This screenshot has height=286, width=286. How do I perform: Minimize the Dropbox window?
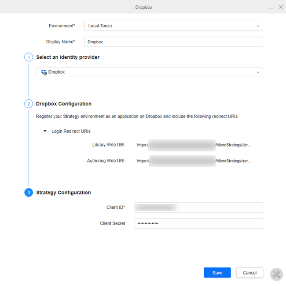[271, 8]
